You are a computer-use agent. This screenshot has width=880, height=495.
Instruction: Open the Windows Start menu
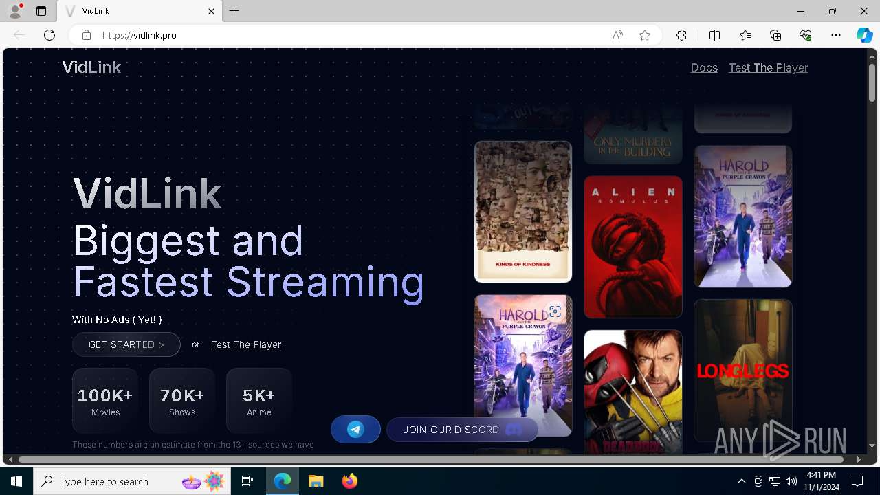coord(16,481)
